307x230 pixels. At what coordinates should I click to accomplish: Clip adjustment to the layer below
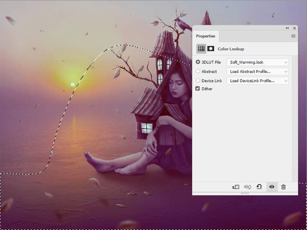point(235,187)
